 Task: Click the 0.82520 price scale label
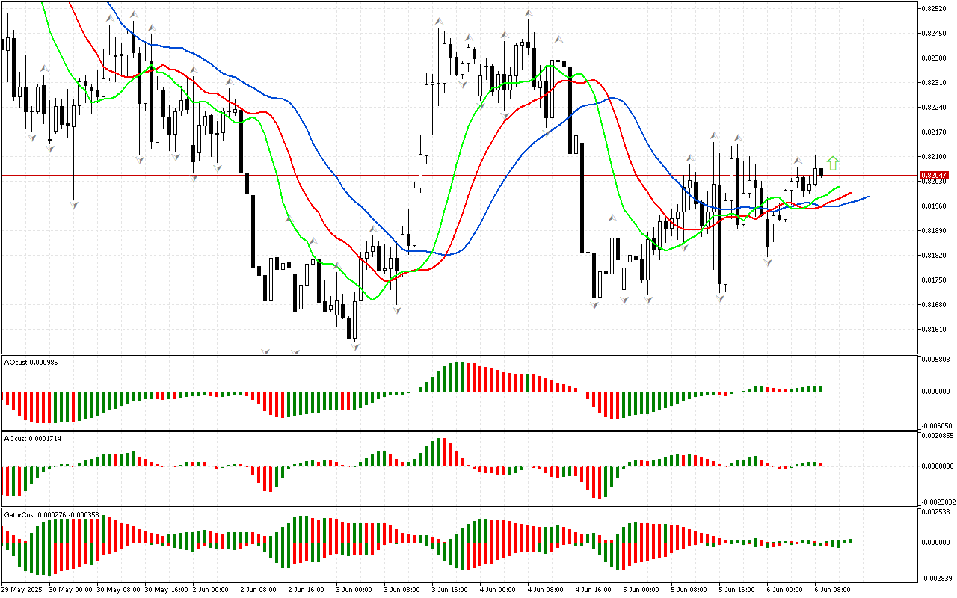935,9
